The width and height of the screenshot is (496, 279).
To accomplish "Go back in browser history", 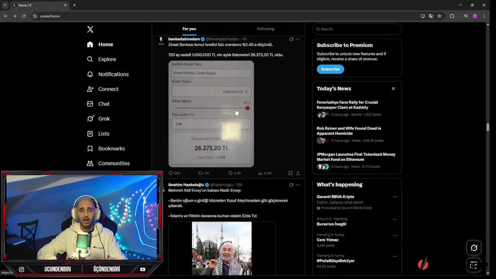I will pos(5,16).
